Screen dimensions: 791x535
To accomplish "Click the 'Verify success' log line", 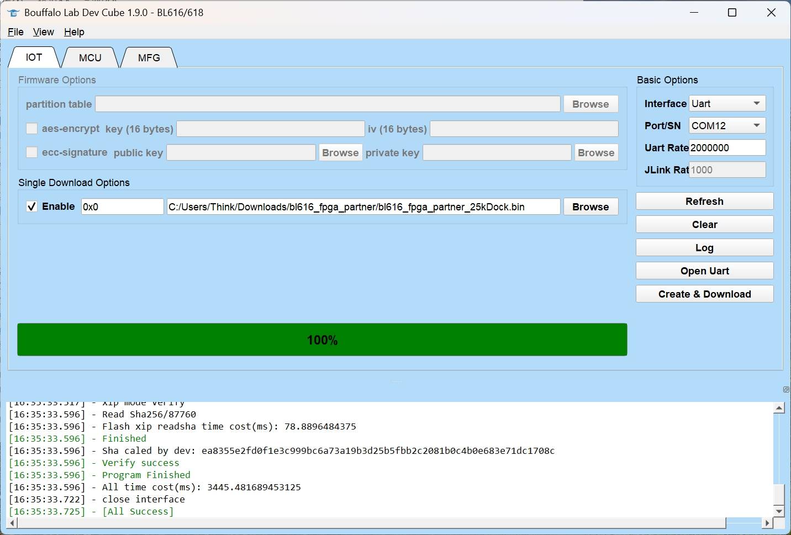I will 94,463.
